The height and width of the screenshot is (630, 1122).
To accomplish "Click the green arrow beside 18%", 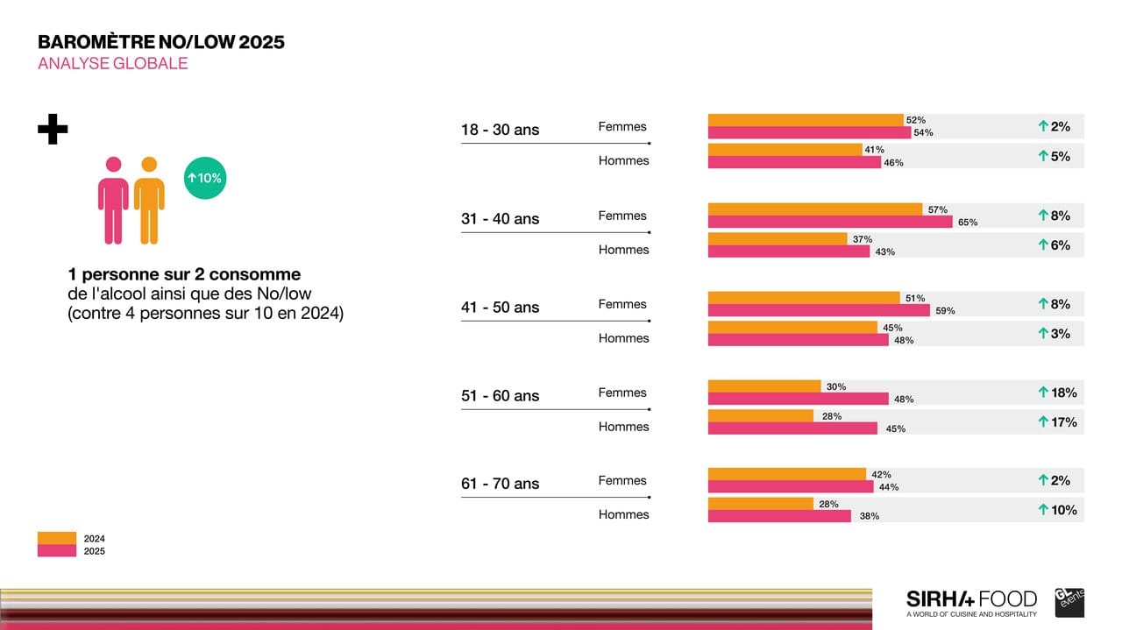I will (1043, 393).
